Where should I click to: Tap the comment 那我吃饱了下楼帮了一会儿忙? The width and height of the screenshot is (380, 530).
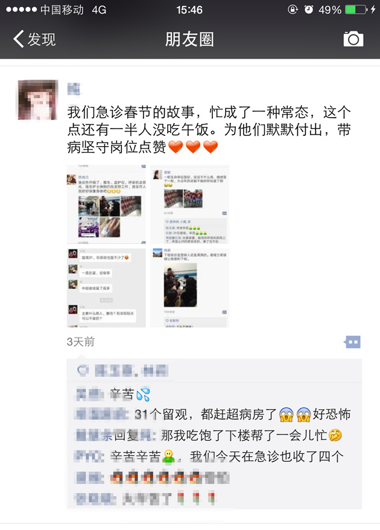point(209,435)
